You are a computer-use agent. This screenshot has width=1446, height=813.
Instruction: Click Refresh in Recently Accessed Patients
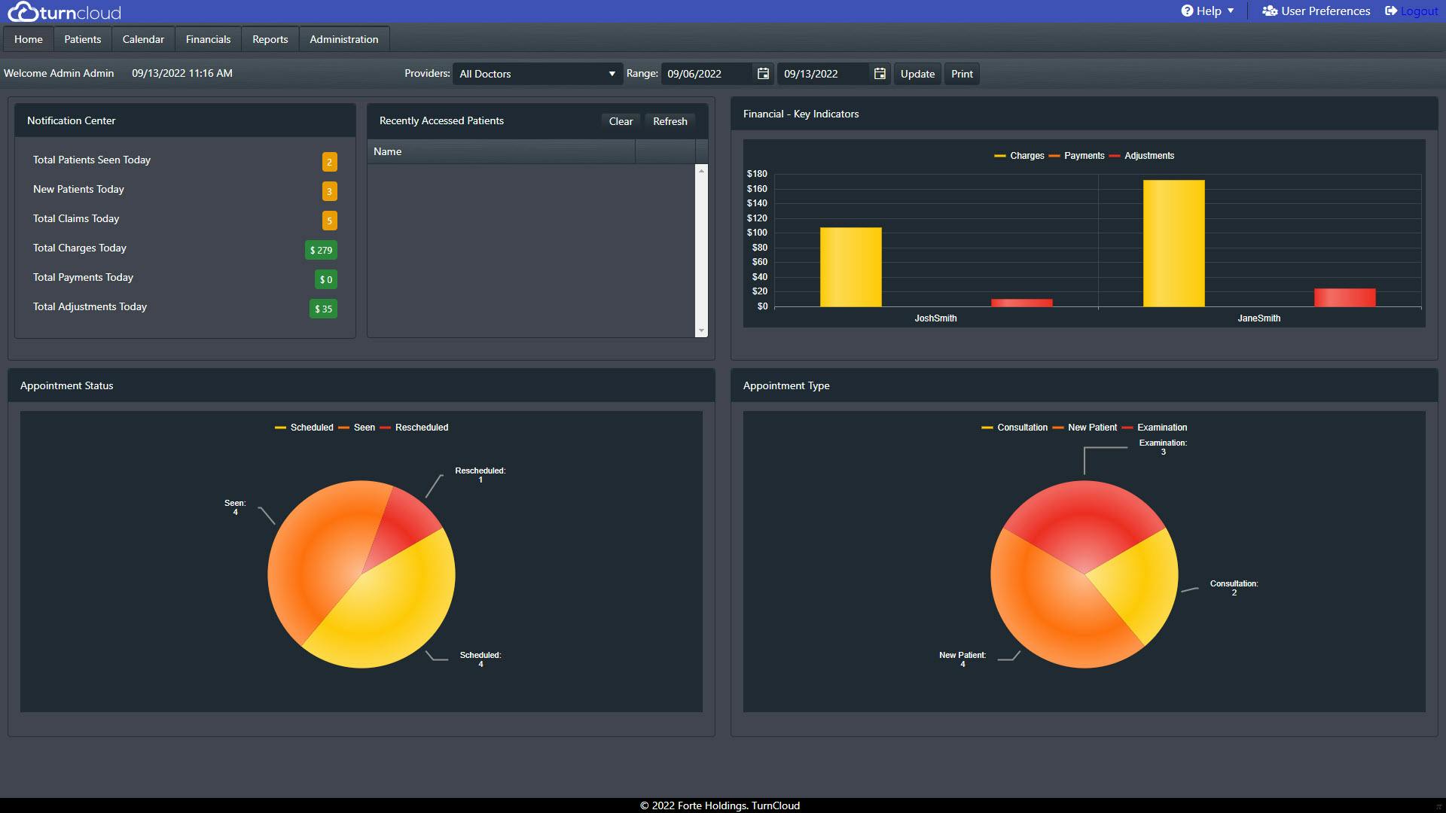click(x=670, y=121)
